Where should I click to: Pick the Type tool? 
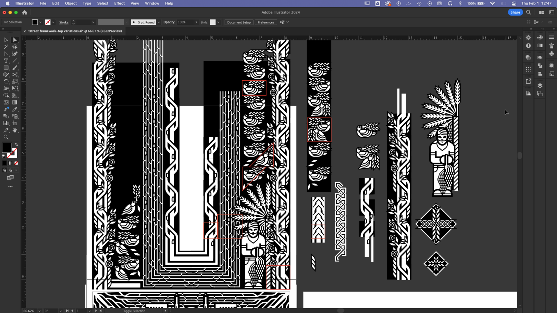6,61
